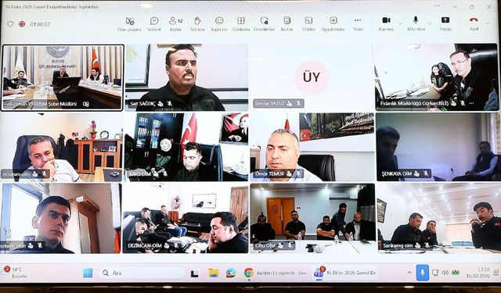
Task: Select the ŞENKAYA OİM video tile
Action: [x=438, y=147]
